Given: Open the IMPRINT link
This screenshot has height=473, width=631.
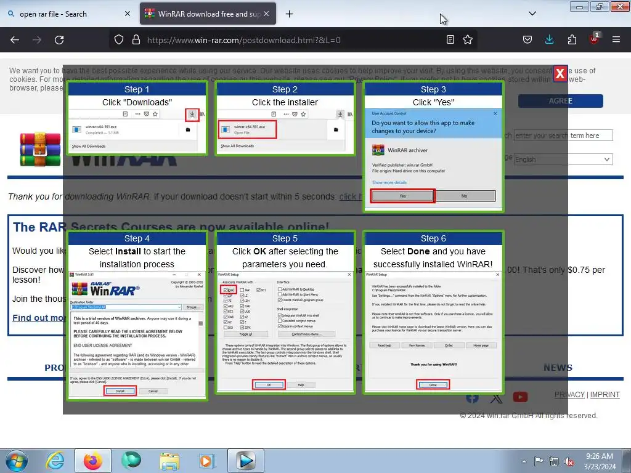Looking at the screenshot, I should 605,395.
